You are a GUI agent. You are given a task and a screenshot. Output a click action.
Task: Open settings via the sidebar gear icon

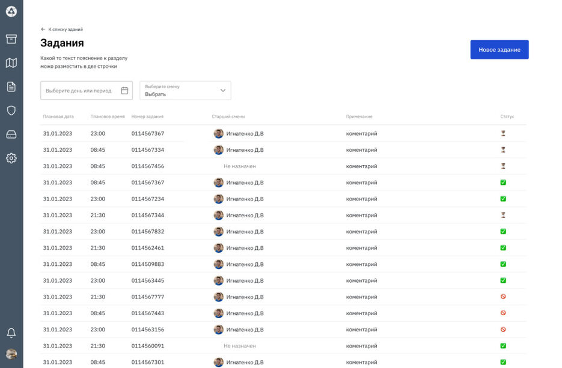11,158
